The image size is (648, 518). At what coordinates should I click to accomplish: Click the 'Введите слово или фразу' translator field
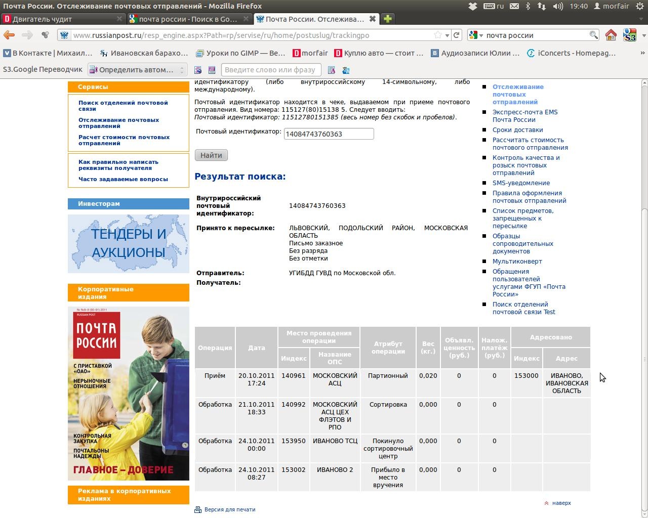point(272,70)
